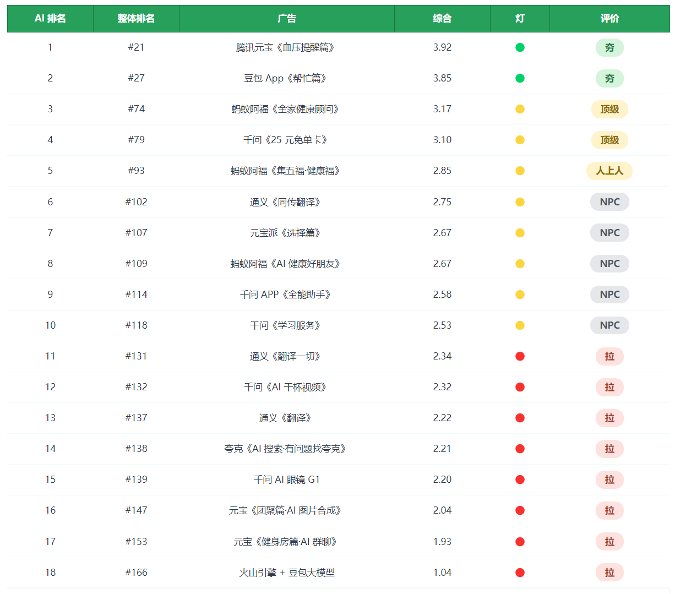Click yellow dot in 千问《学习服务》 row
The image size is (675, 594).
[x=520, y=325]
